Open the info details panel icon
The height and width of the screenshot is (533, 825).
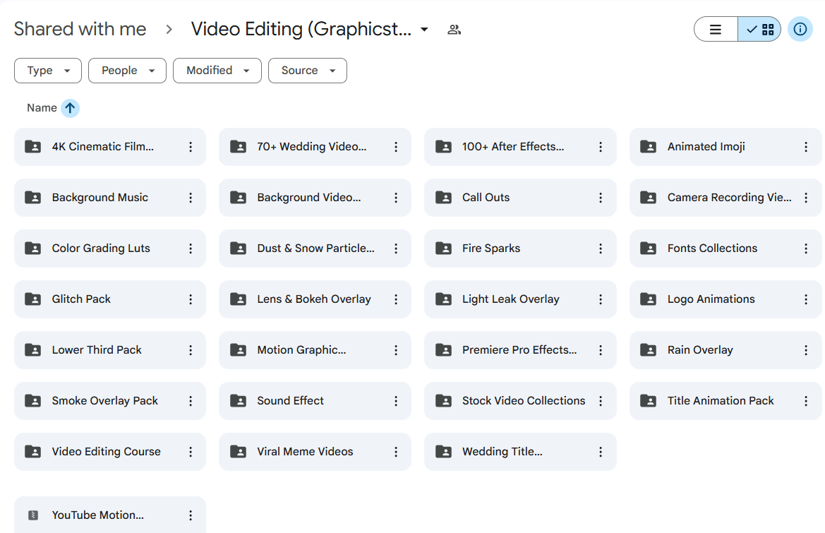800,29
